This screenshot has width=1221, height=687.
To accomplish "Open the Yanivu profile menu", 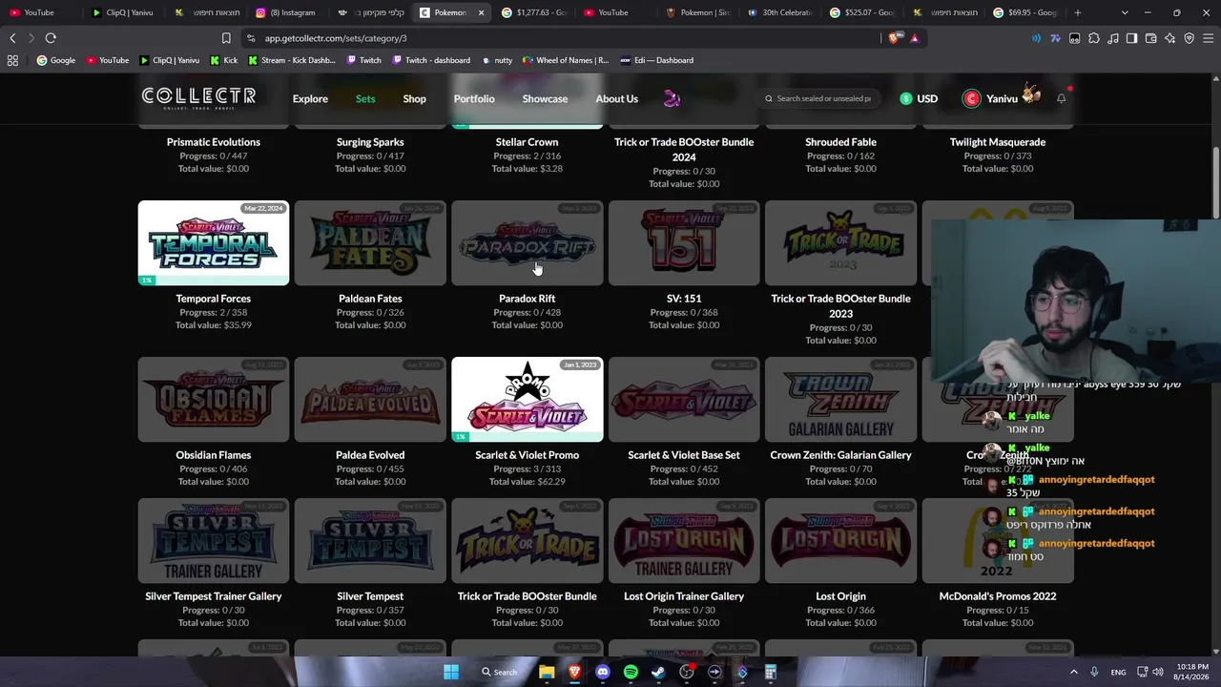I will point(1001,98).
